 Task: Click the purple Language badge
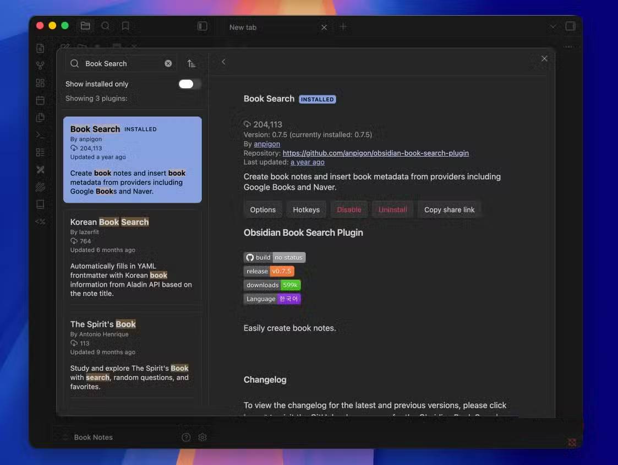click(272, 299)
